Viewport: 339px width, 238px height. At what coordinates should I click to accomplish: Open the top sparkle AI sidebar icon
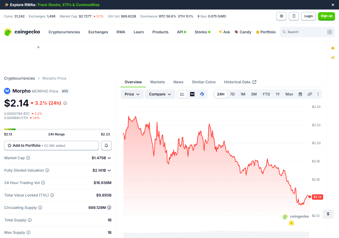[x=333, y=48]
